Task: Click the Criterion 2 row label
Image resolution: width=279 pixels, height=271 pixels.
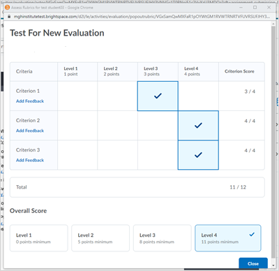Action: (x=28, y=120)
